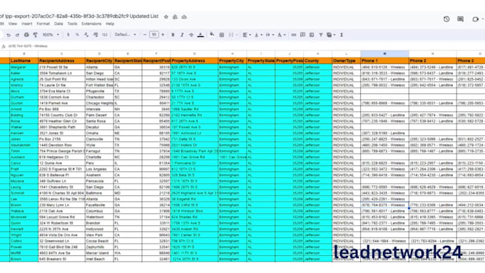The width and height of the screenshot is (485, 273).
Task: Select the Los Angeles city cell
Action: (99, 169)
